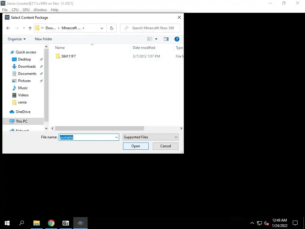Click the Dow... breadcrumb segment

click(50, 28)
